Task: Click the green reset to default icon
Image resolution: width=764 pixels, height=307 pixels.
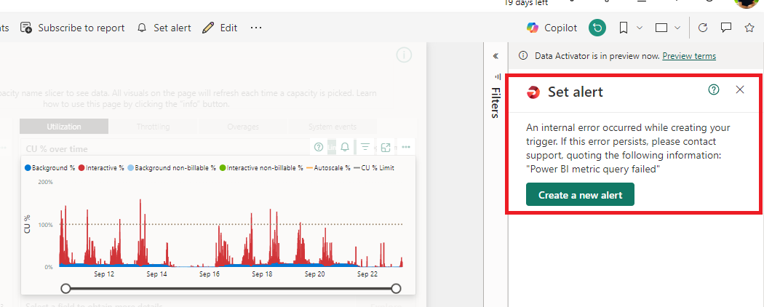Action: pyautogui.click(x=597, y=28)
